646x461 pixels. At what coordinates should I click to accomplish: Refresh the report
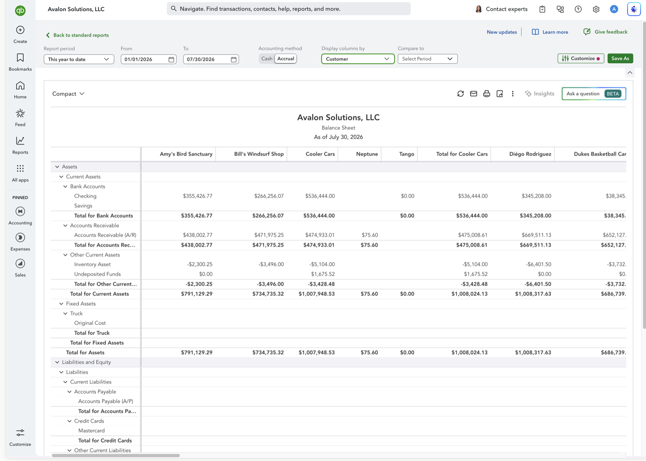click(x=460, y=94)
